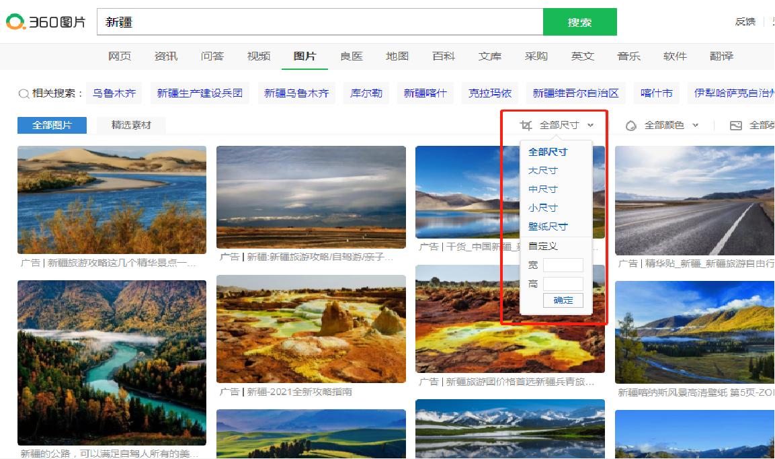Select the 精选素材 tab

[x=132, y=125]
